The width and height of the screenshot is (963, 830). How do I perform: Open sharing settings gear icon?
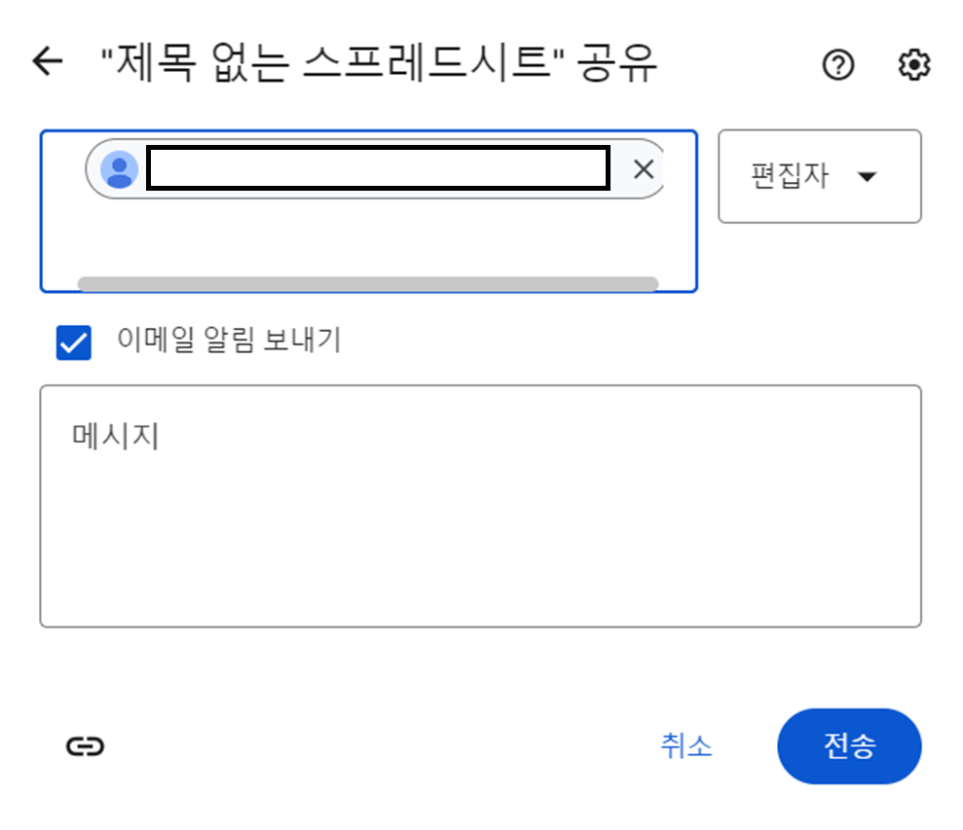(914, 64)
